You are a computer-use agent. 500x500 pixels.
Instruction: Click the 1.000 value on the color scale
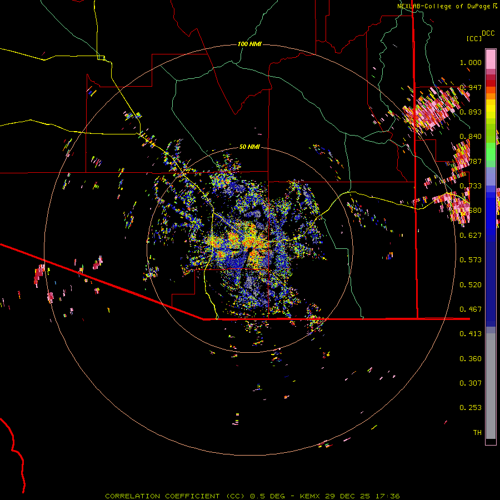pyautogui.click(x=471, y=62)
